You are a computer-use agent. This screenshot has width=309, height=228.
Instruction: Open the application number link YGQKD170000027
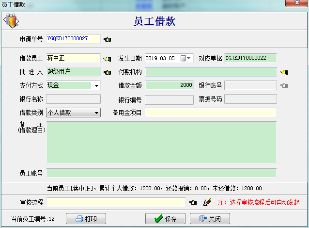[68, 38]
